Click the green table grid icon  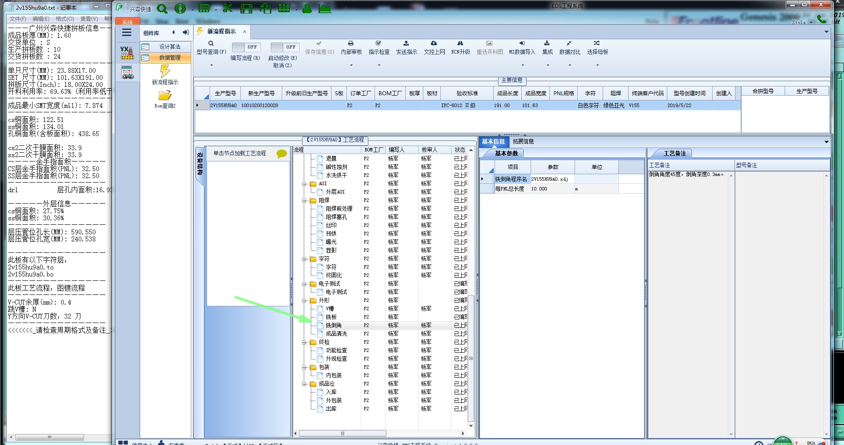click(204, 8)
